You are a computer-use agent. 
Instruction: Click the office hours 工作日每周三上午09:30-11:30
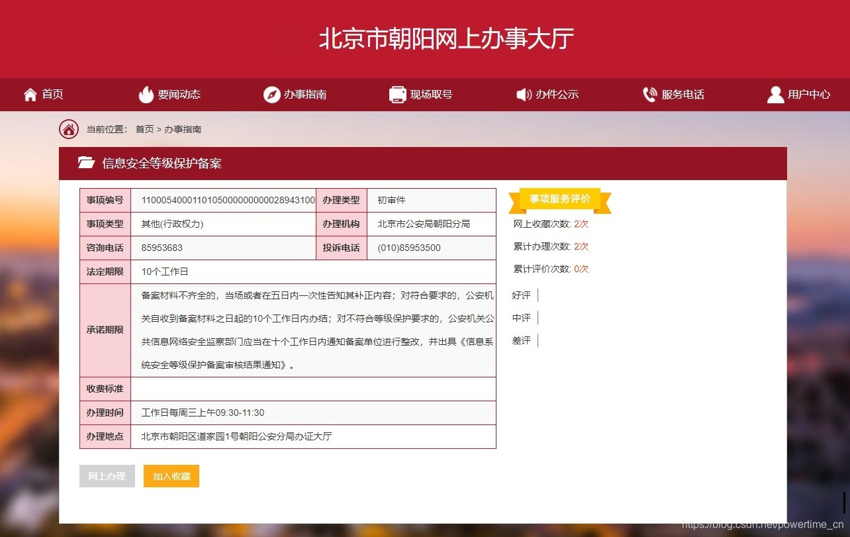point(203,413)
